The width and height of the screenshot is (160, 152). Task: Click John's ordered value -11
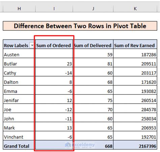[54, 118]
